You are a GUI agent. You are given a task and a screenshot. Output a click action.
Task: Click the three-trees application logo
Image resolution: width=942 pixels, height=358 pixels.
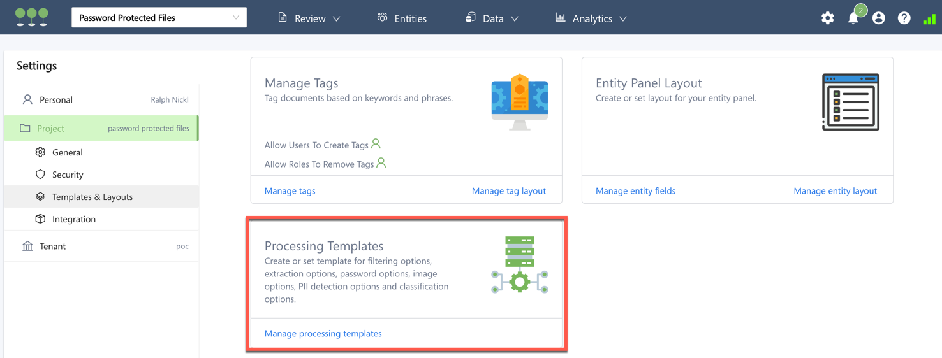tap(32, 17)
